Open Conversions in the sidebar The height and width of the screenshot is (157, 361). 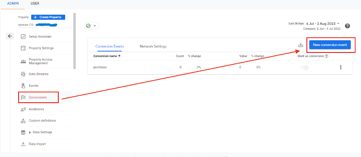pos(38,97)
